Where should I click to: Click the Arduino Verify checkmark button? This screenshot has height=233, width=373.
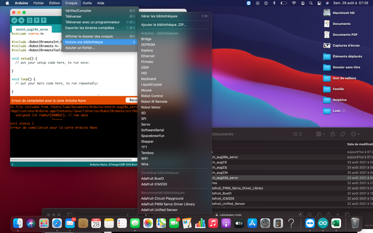[14, 20]
